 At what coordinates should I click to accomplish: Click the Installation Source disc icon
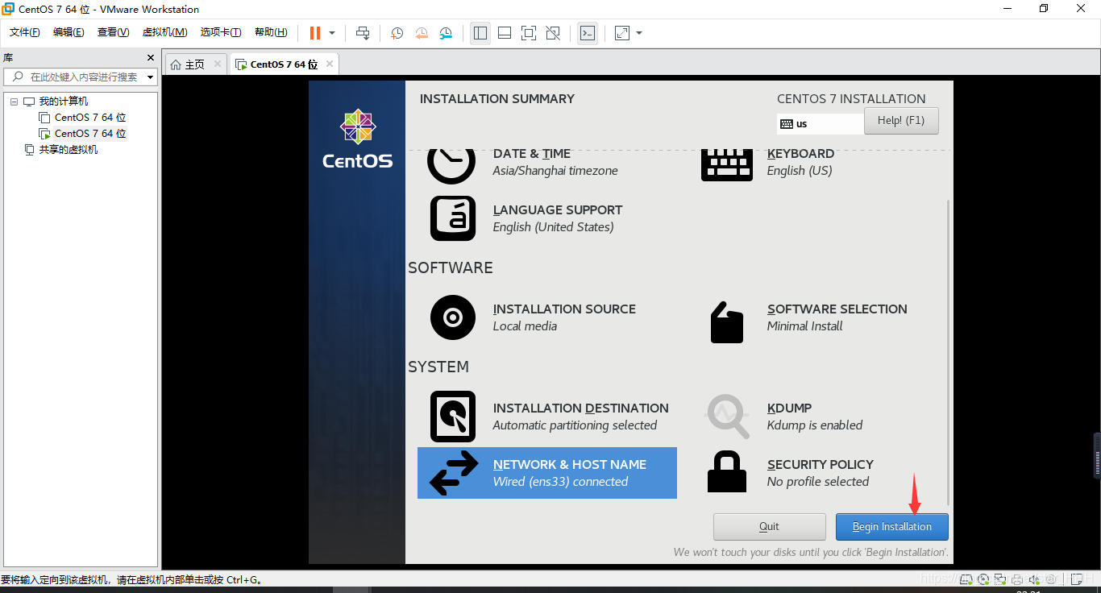click(453, 317)
